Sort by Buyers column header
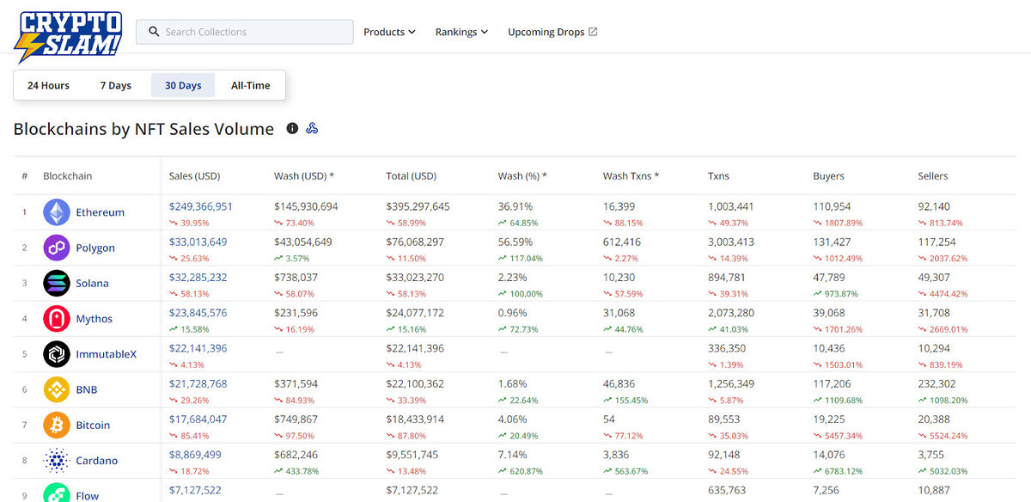1031x502 pixels. 829,176
